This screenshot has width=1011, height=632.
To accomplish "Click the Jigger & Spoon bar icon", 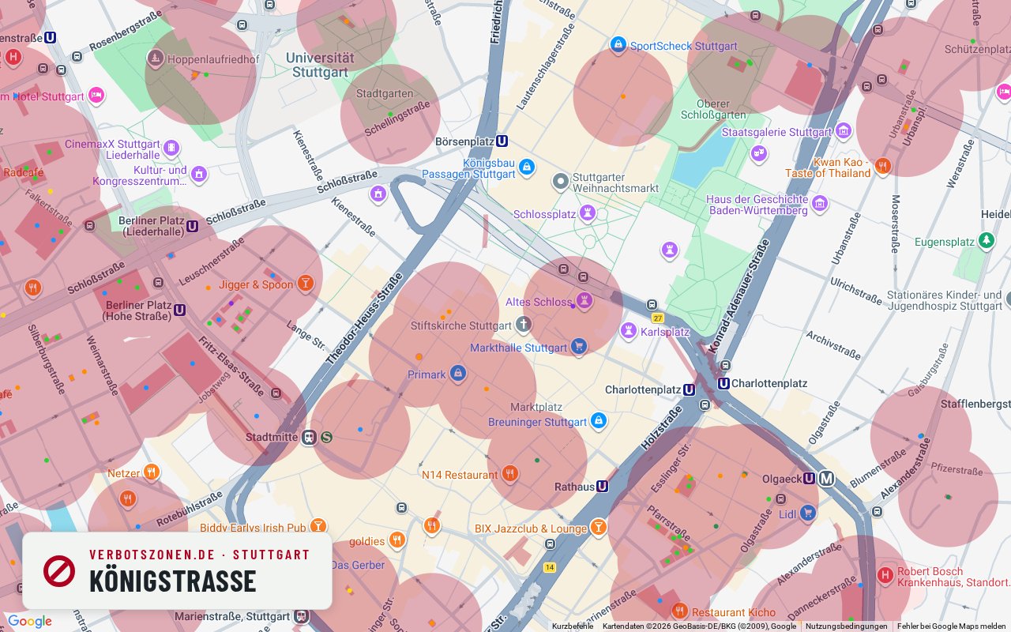I will coord(305,284).
